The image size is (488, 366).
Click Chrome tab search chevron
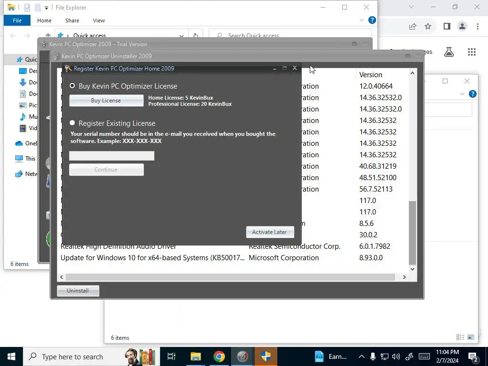411,7
